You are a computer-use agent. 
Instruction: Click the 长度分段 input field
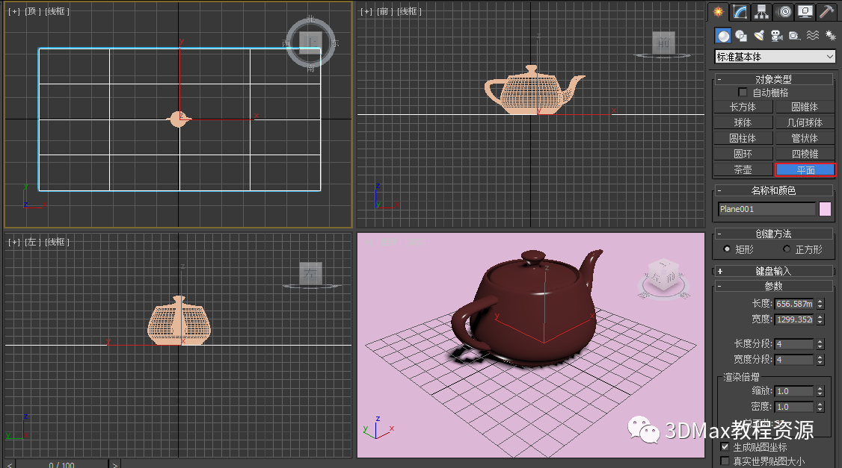794,344
